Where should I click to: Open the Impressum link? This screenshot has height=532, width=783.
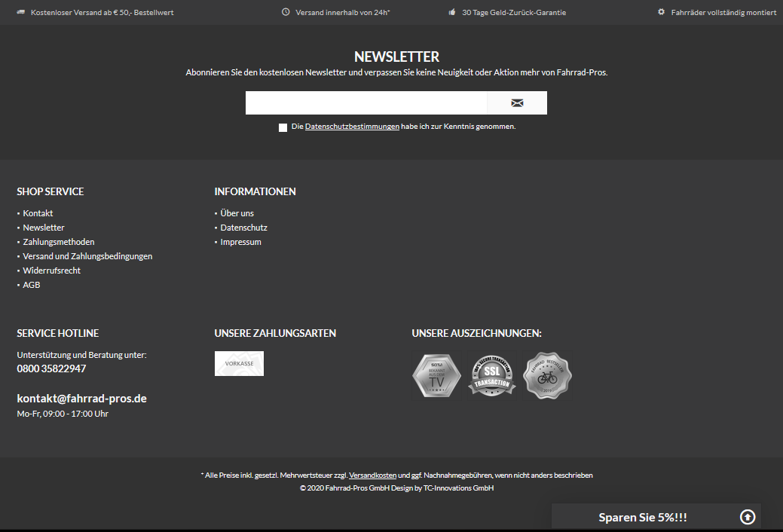click(x=240, y=242)
